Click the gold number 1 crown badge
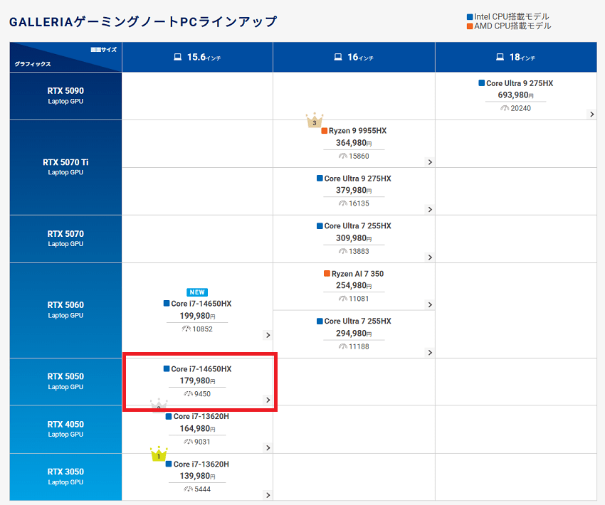Viewport: 605px width, 505px height. point(158,455)
